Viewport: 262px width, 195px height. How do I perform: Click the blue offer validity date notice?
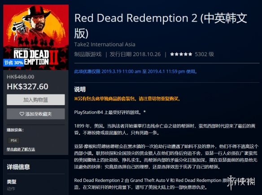click(135, 71)
